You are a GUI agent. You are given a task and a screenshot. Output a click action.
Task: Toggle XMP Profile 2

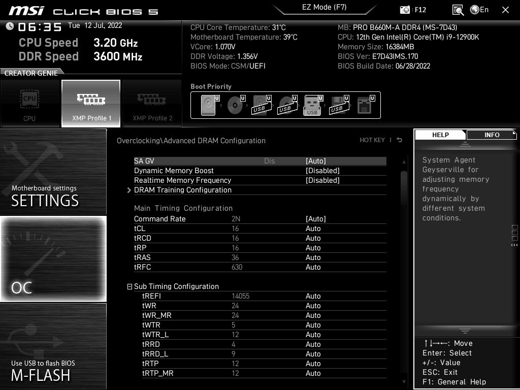(x=152, y=104)
